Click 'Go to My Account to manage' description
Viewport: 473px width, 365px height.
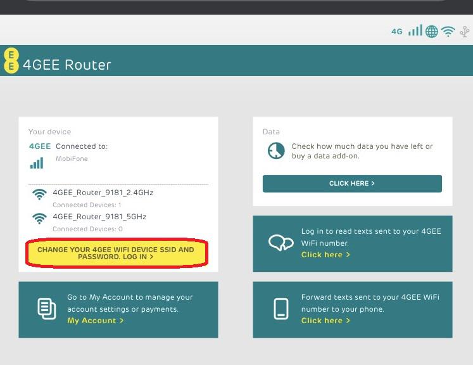click(x=130, y=303)
